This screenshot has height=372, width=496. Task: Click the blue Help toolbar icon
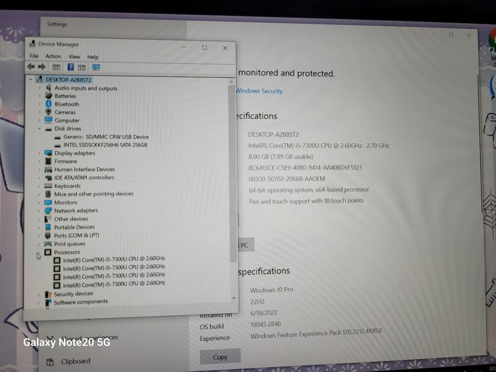(x=71, y=67)
